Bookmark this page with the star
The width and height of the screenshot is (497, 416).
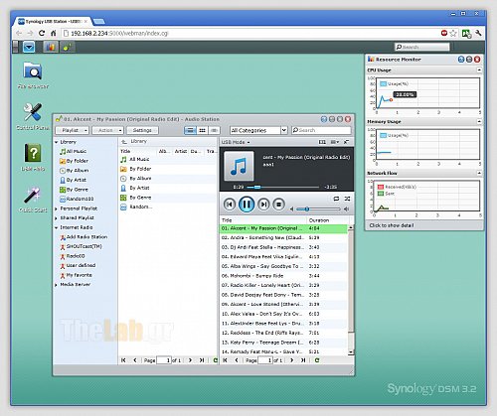click(453, 33)
